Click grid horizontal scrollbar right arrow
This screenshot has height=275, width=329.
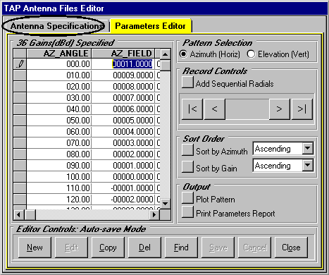(154, 214)
